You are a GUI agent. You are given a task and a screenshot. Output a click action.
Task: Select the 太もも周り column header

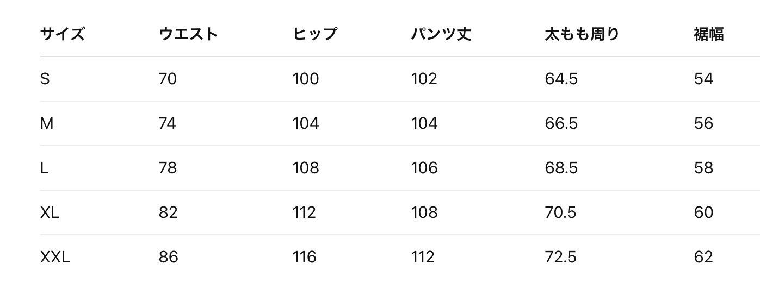[582, 34]
